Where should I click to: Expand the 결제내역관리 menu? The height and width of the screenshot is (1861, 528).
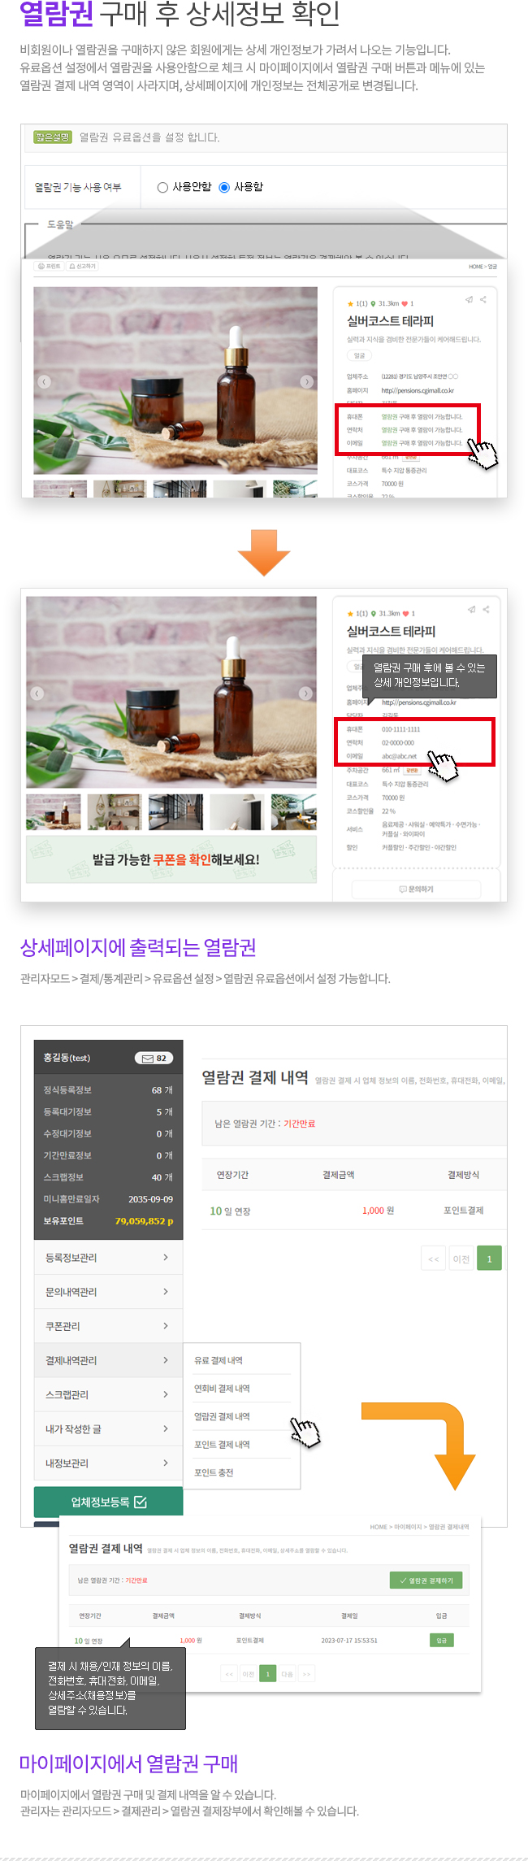(x=108, y=1360)
